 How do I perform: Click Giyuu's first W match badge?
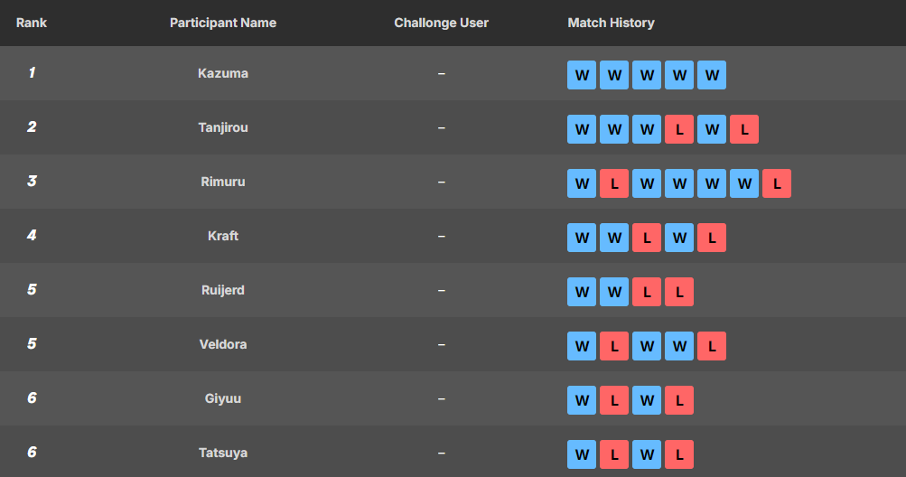coord(582,400)
